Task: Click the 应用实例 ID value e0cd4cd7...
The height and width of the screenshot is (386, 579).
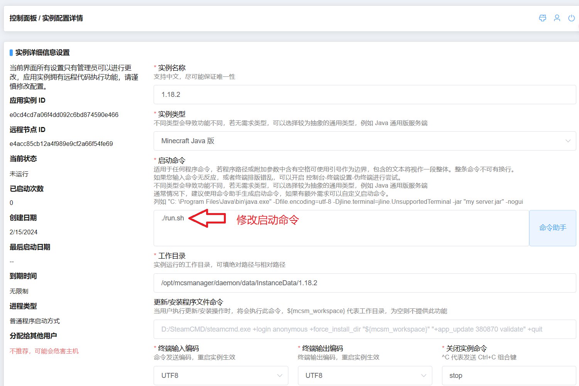Action: pyautogui.click(x=64, y=115)
